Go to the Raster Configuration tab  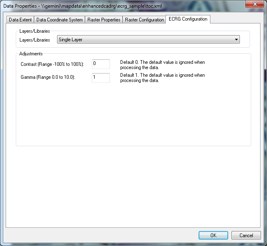pos(144,20)
